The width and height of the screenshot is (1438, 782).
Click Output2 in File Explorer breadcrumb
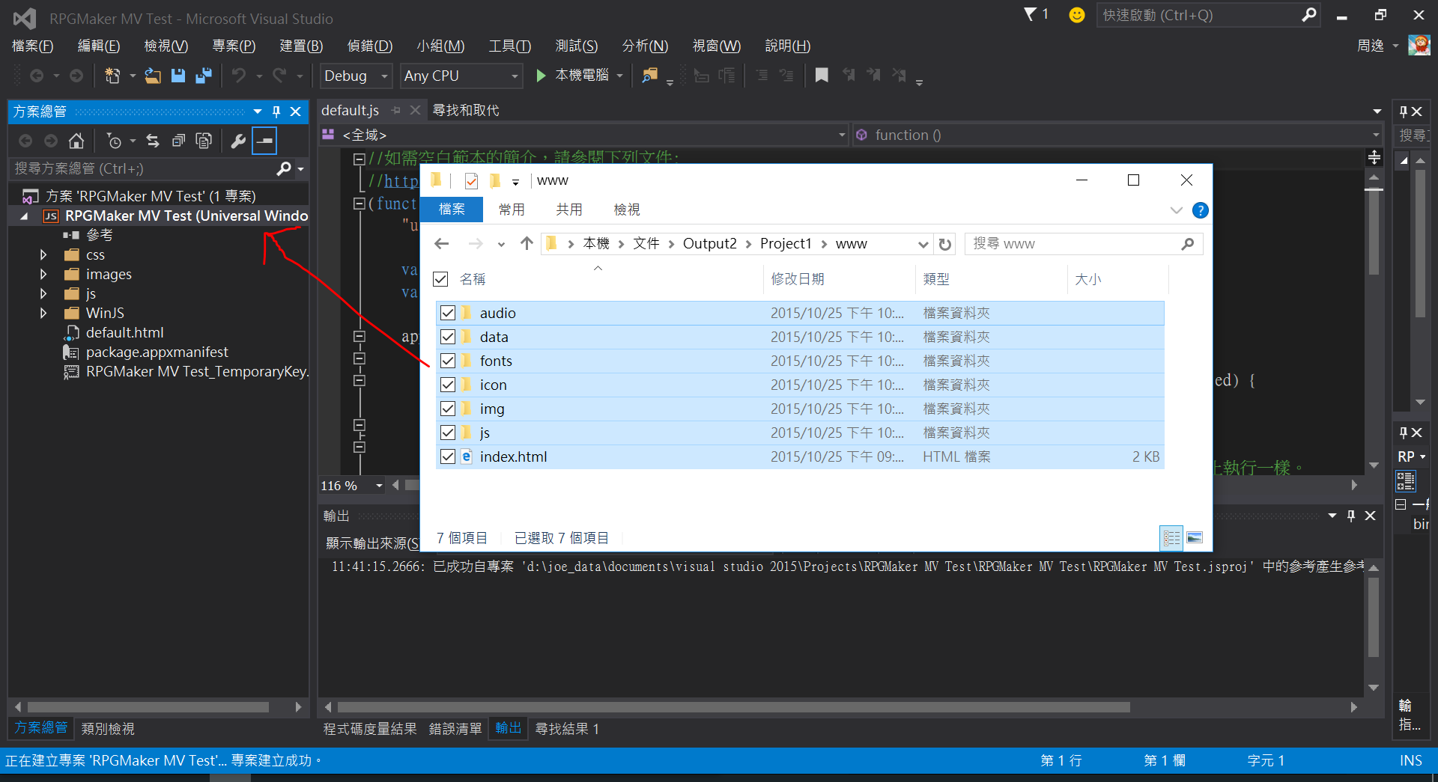click(710, 243)
